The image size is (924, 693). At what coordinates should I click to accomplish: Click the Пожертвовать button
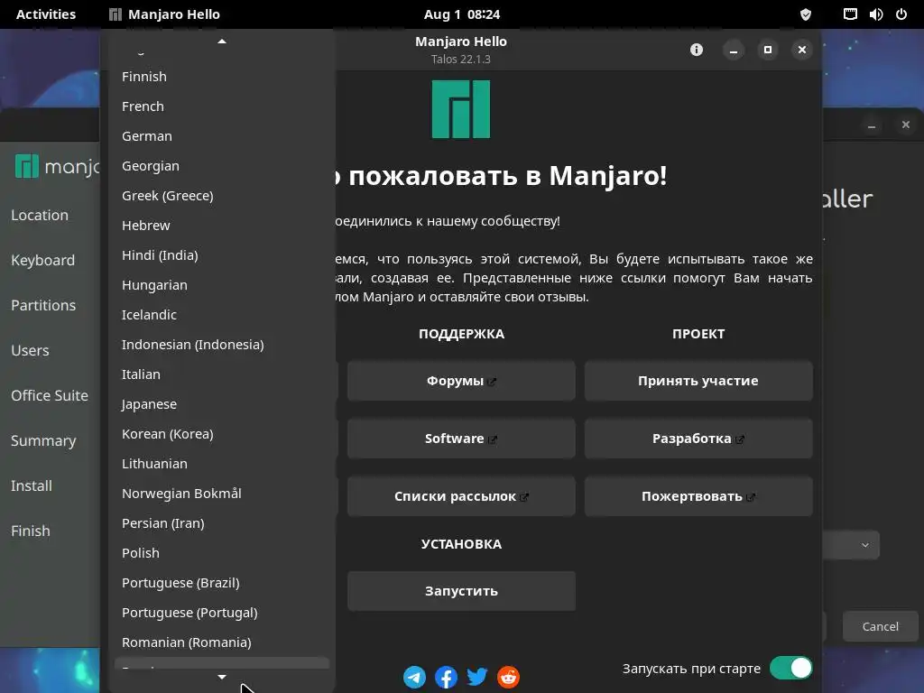tap(698, 496)
